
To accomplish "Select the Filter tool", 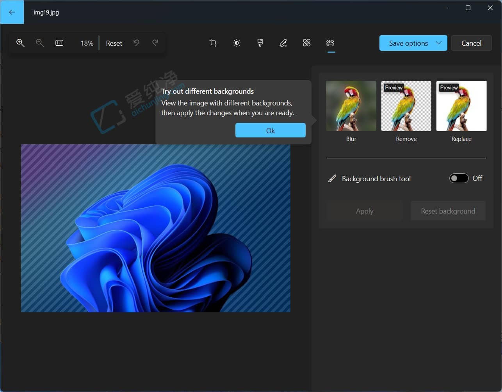I will 260,43.
